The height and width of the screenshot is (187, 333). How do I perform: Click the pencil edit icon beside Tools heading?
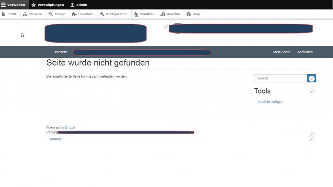click(x=312, y=92)
